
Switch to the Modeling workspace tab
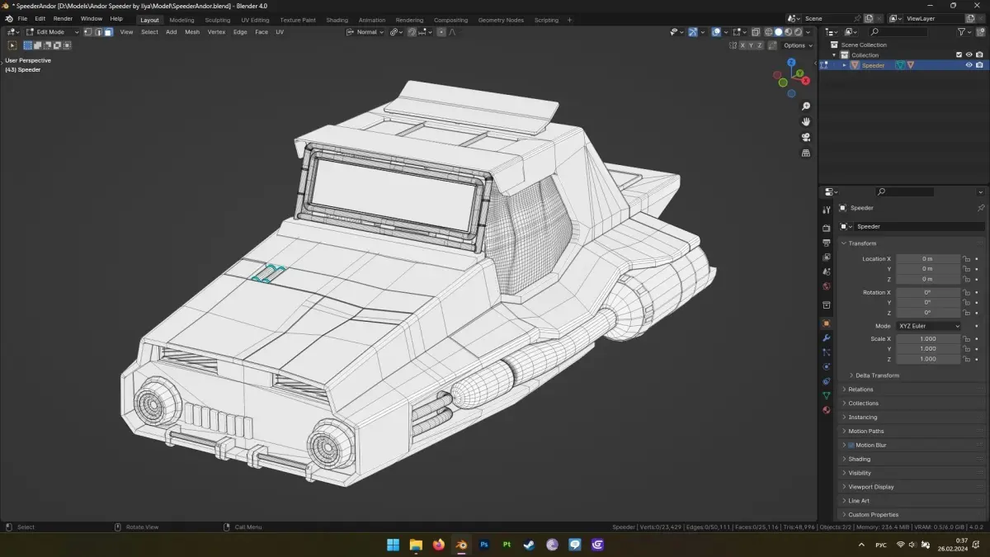tap(181, 20)
